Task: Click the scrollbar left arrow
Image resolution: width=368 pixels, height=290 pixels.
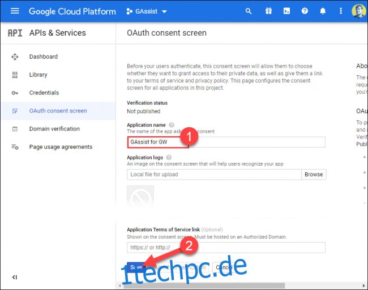Action: point(119,286)
